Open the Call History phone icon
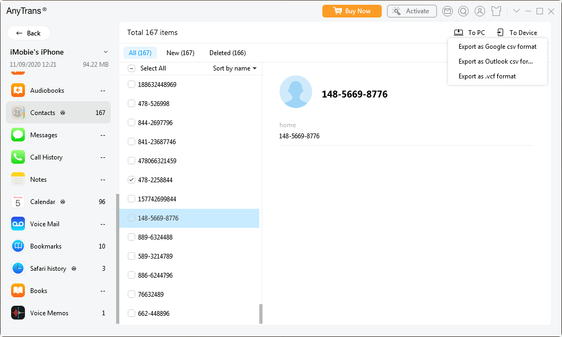Screen dimensions: 562x337 18,157
